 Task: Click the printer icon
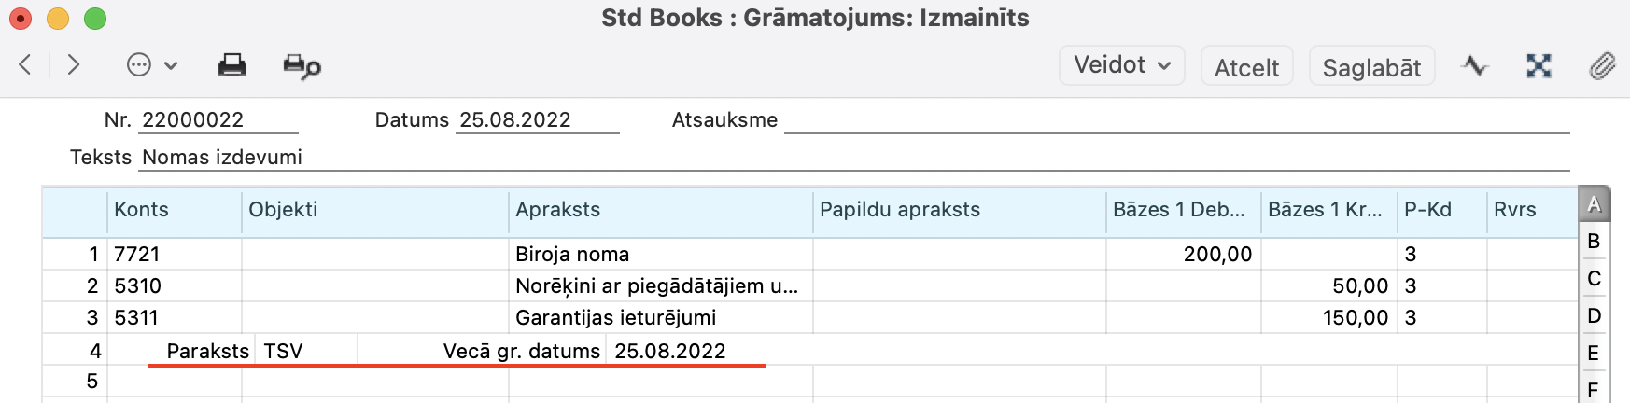232,65
